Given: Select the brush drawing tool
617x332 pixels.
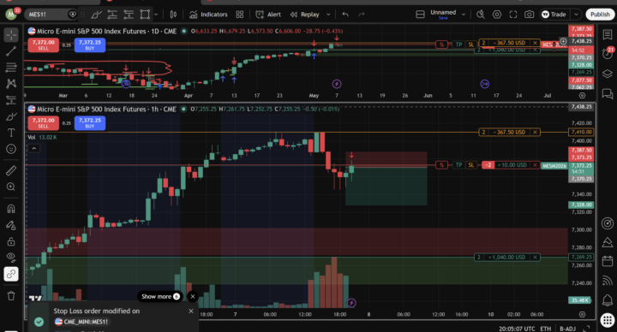Looking at the screenshot, I should 11,116.
